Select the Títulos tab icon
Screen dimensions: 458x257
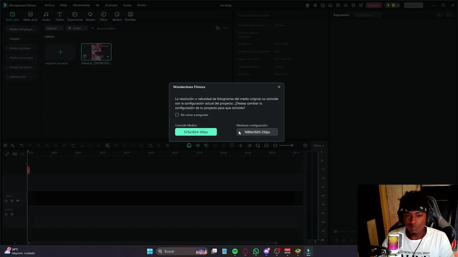(59, 16)
